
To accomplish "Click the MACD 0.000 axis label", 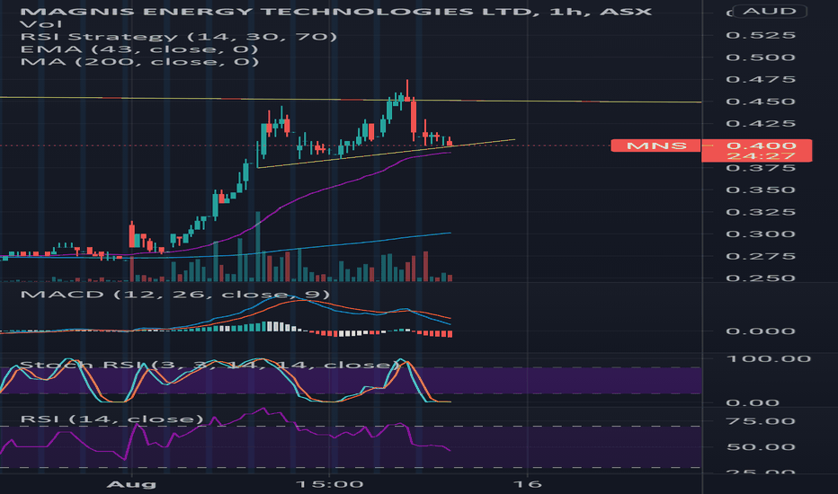I will pyautogui.click(x=761, y=331).
